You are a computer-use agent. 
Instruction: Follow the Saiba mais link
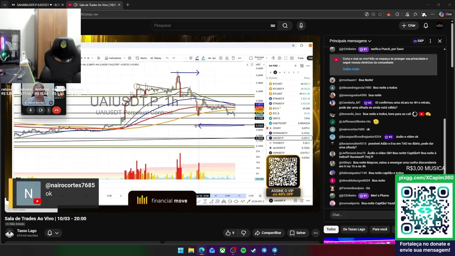tap(351, 69)
